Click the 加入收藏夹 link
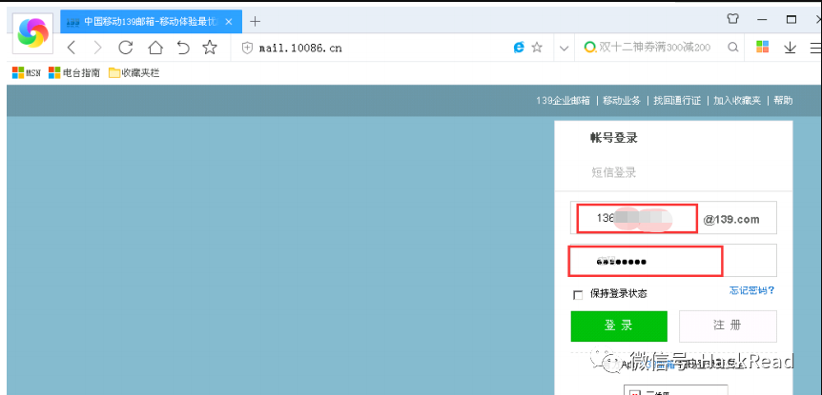 pos(737,101)
